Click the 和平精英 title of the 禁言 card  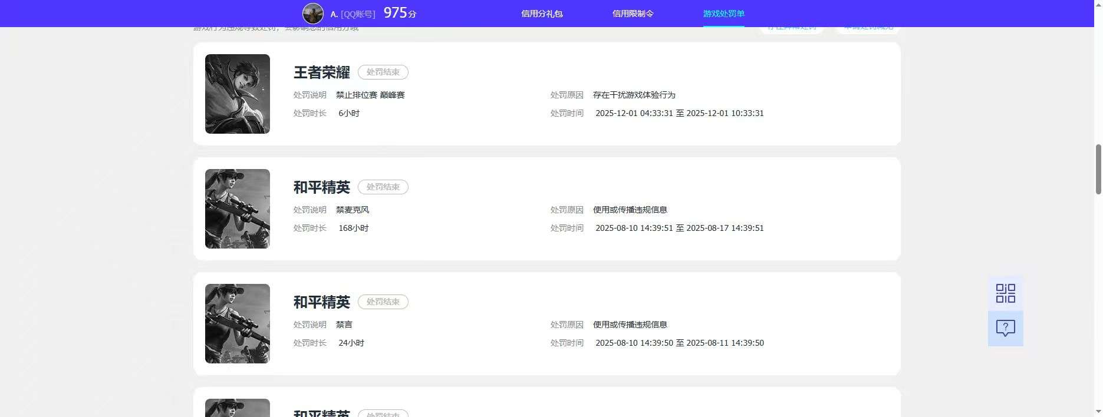(322, 302)
